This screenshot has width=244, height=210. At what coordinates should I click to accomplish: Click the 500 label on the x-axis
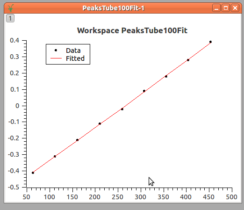(231, 197)
